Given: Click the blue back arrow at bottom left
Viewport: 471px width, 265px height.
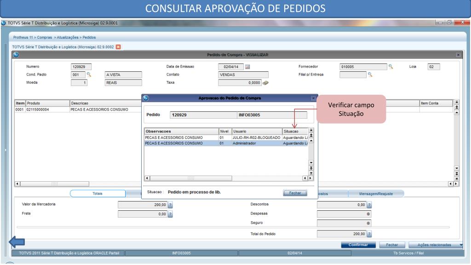Looking at the screenshot, I should 17,242.
